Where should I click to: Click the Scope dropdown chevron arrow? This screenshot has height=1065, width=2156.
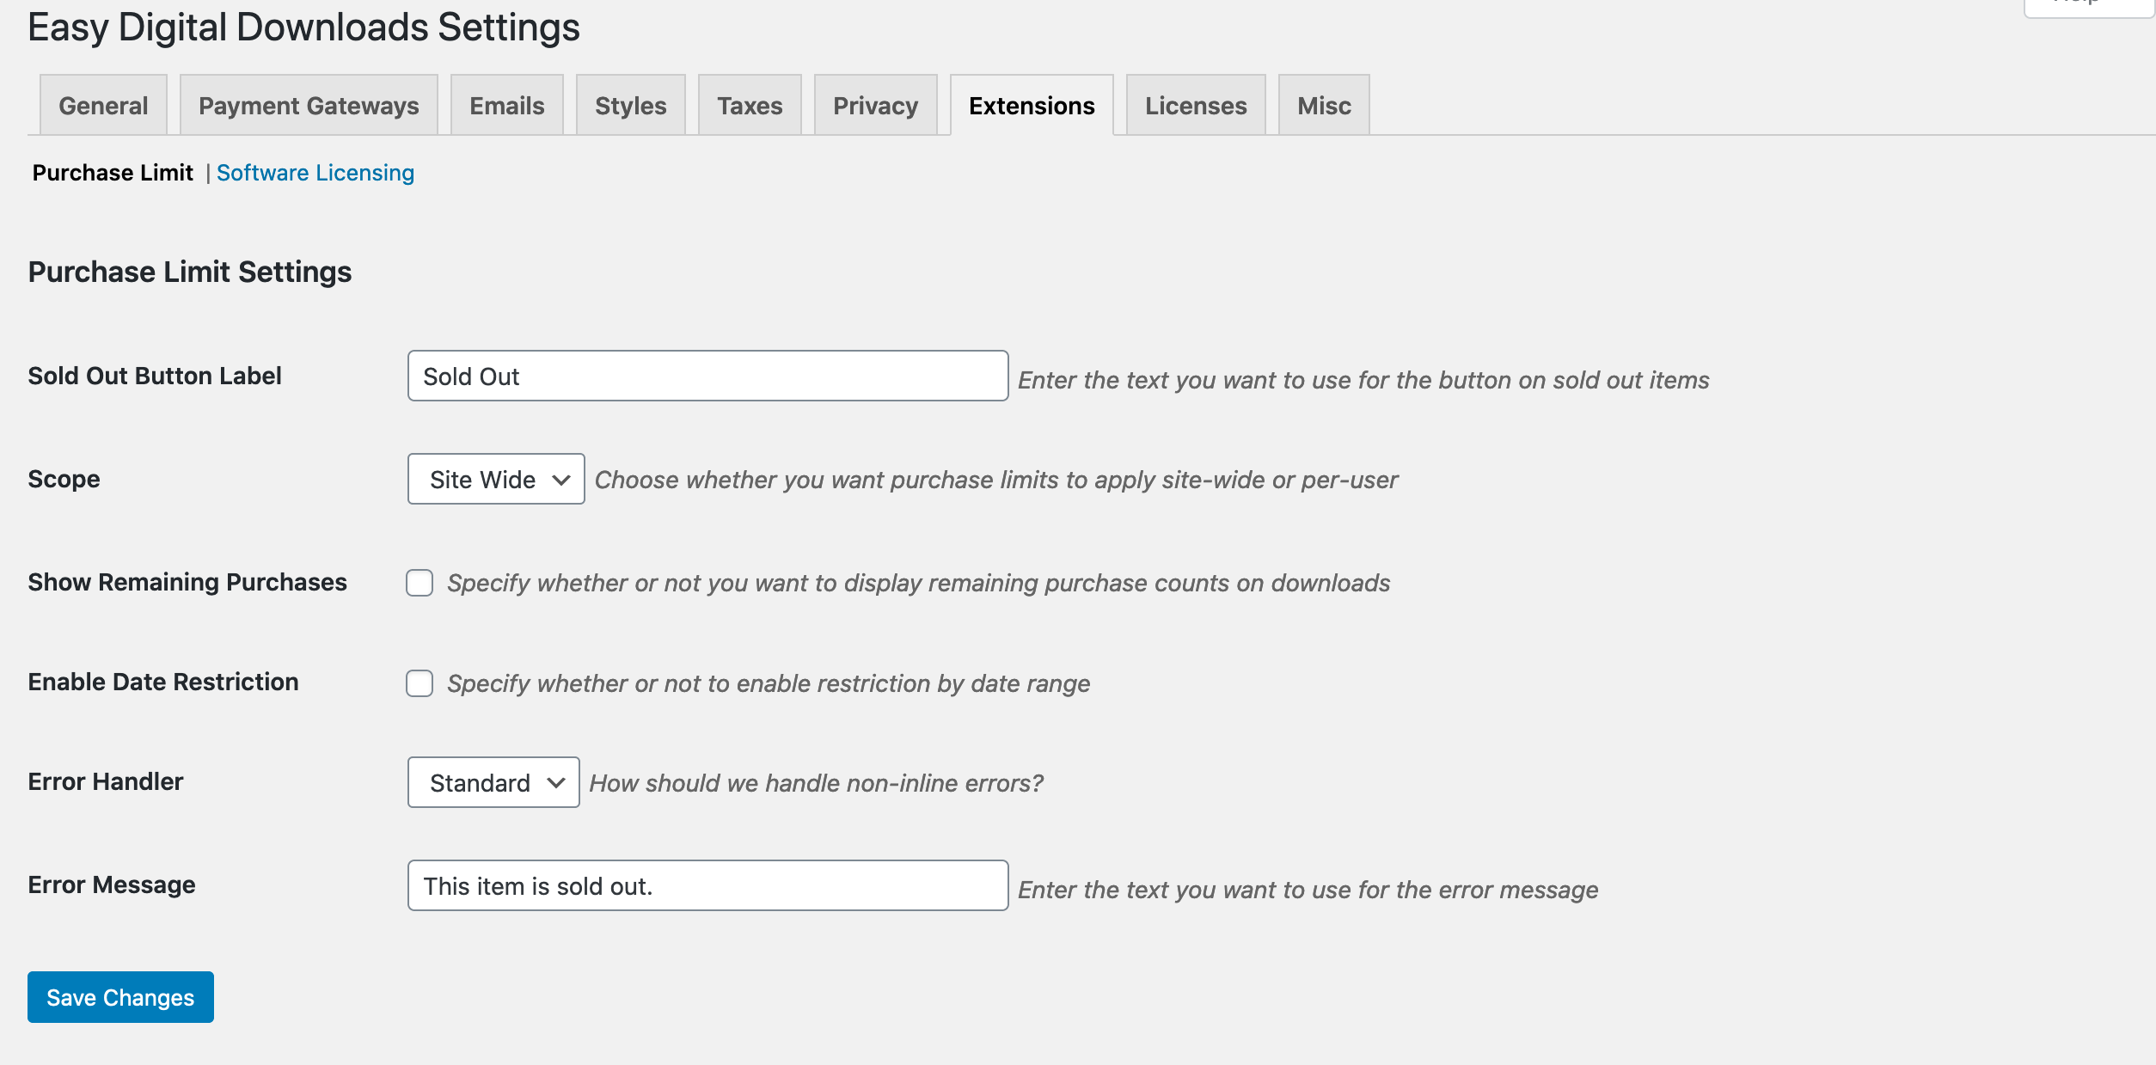(561, 480)
